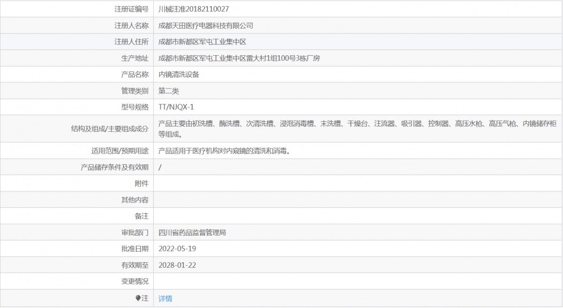The image size is (563, 308).
Task: Select model spec TT/NJQX-1
Action: pos(176,107)
